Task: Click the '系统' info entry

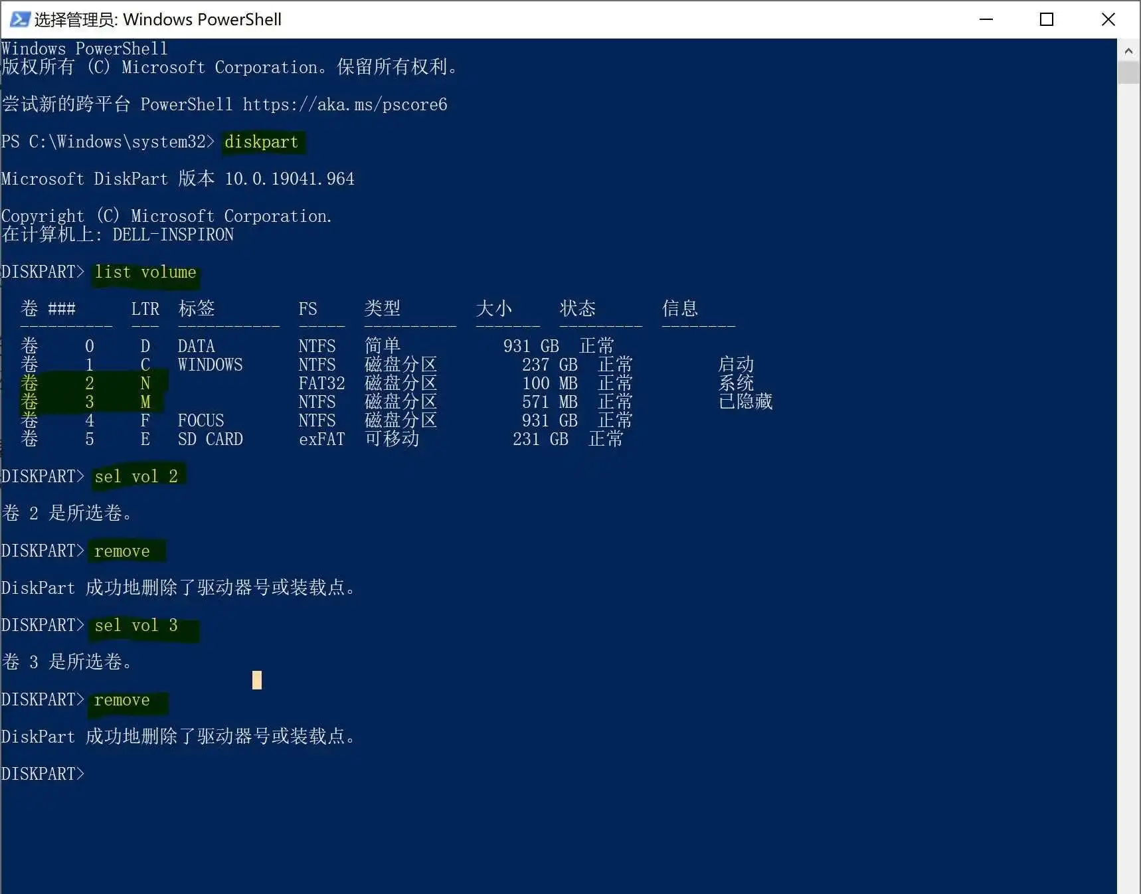Action: pos(736,383)
